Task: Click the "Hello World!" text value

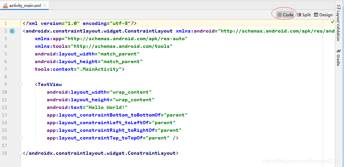Action: 107,107
